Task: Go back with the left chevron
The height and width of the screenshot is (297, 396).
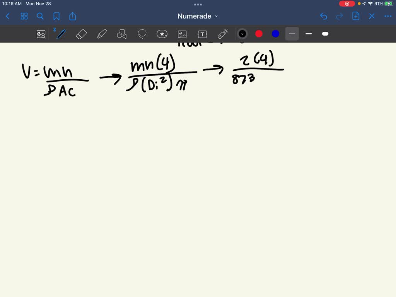Action: [x=8, y=16]
